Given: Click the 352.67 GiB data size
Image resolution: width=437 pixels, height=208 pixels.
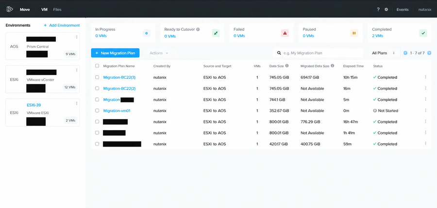Looking at the screenshot, I should point(279,110).
